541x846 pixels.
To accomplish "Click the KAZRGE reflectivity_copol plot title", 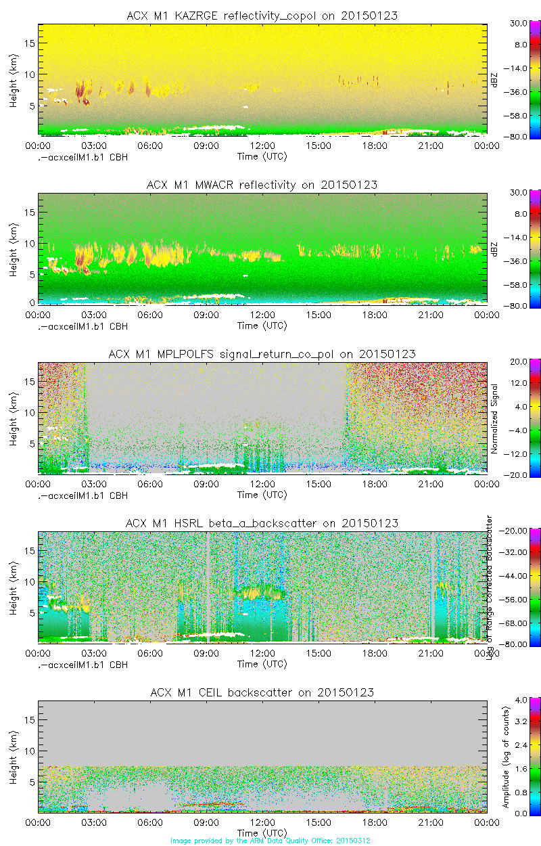I will [262, 16].
